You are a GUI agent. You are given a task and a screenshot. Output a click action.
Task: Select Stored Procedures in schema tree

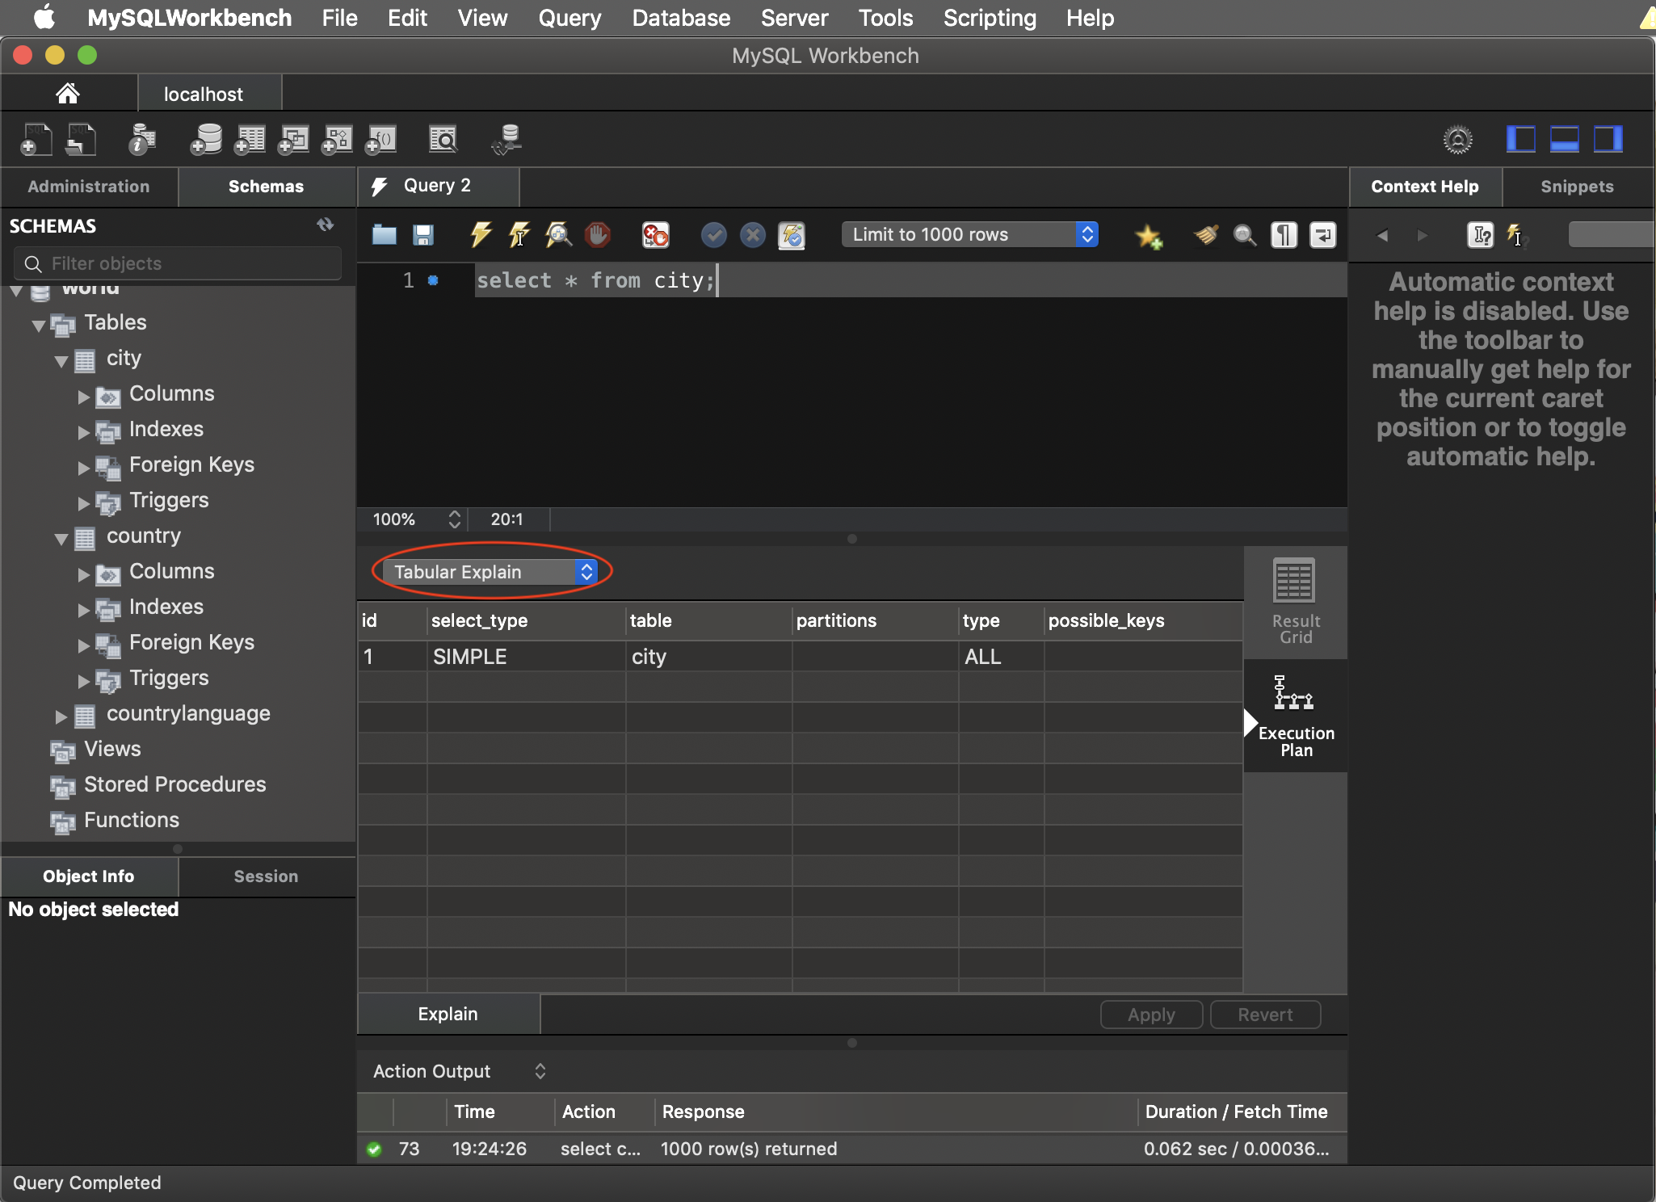174,784
